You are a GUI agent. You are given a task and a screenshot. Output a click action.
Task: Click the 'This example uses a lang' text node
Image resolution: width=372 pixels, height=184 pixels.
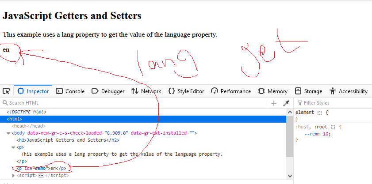[x=122, y=154]
